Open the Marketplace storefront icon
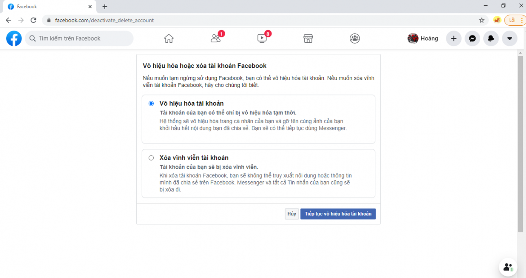Viewport: 526px width, 278px height. 308,39
